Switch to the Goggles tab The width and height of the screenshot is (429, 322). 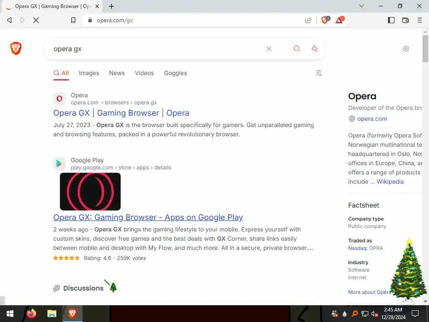click(176, 73)
